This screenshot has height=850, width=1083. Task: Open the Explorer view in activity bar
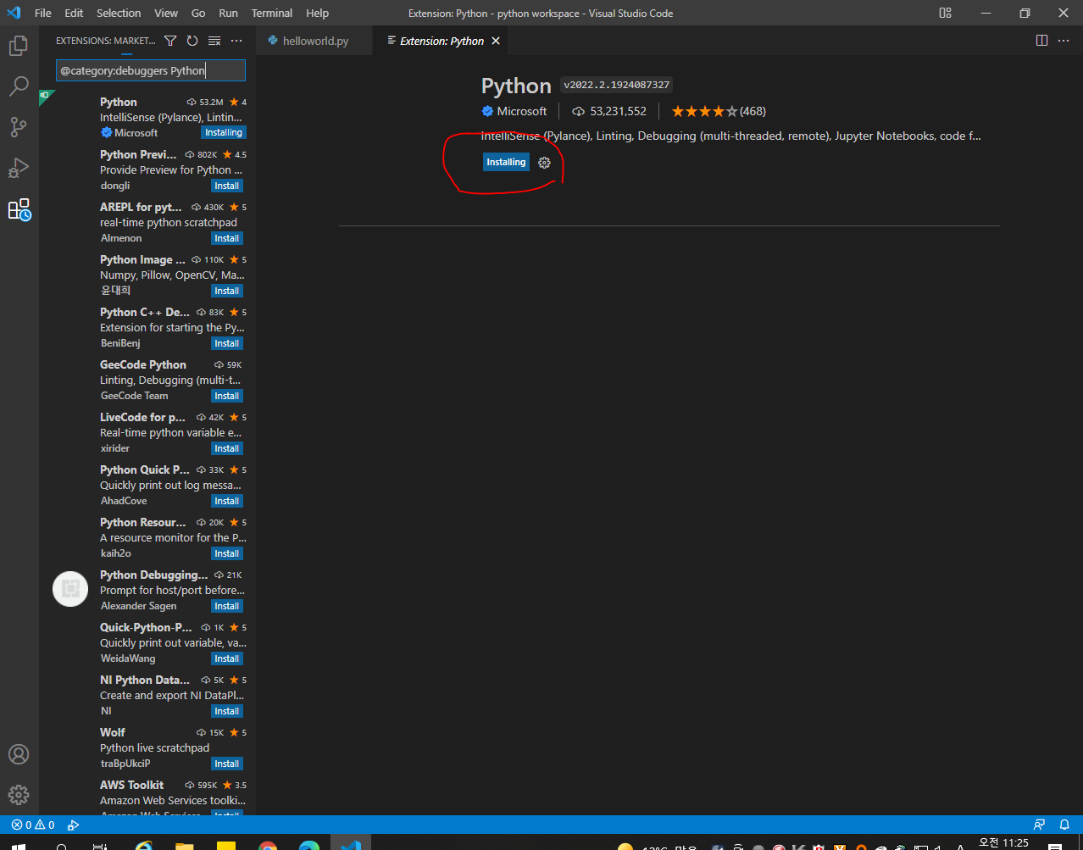pyautogui.click(x=19, y=46)
